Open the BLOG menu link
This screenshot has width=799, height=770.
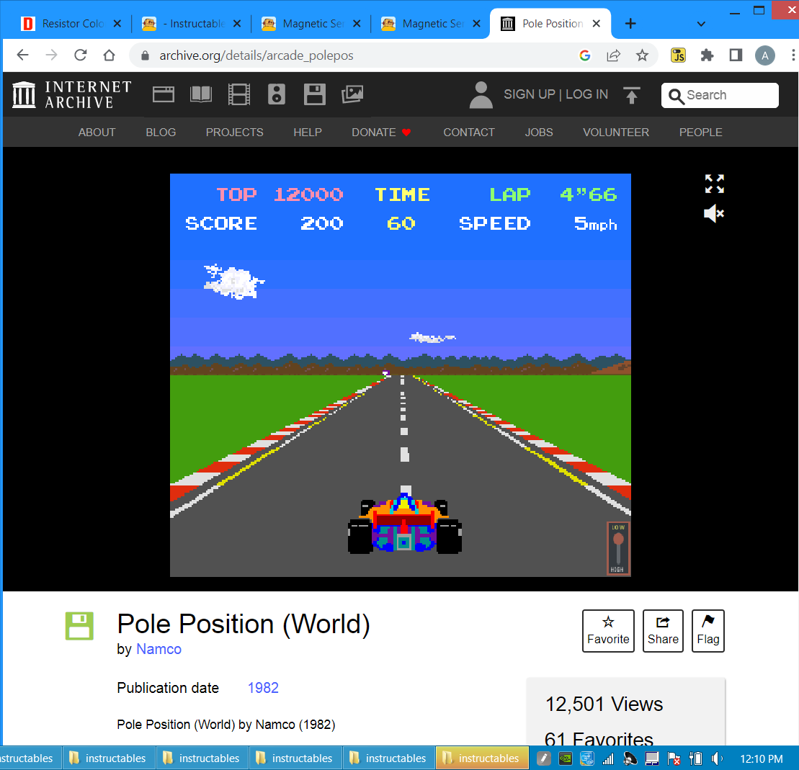click(161, 133)
